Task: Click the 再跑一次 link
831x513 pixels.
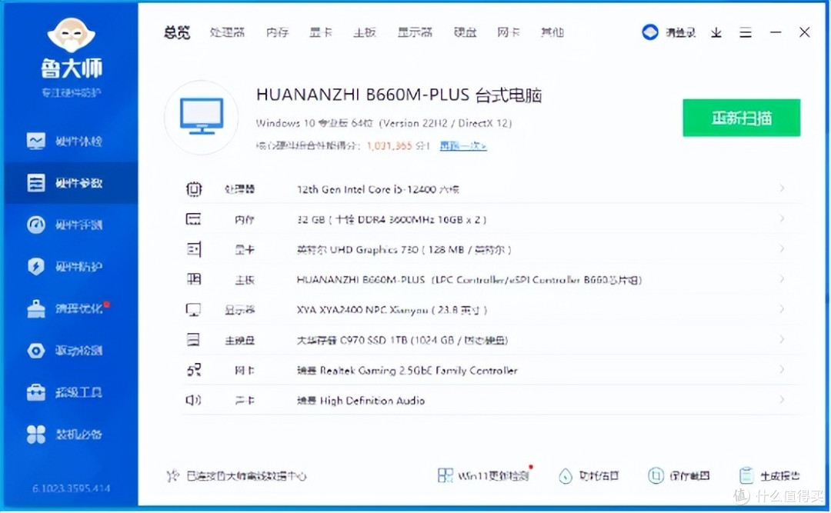Action: (463, 145)
